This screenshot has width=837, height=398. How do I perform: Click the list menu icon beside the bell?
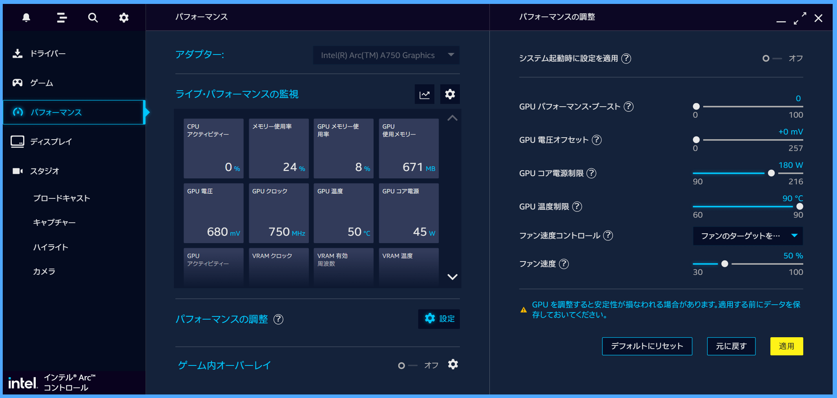pos(62,18)
